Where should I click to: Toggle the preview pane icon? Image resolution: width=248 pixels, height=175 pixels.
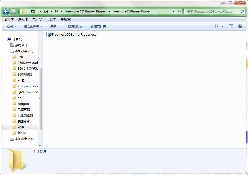click(x=231, y=26)
